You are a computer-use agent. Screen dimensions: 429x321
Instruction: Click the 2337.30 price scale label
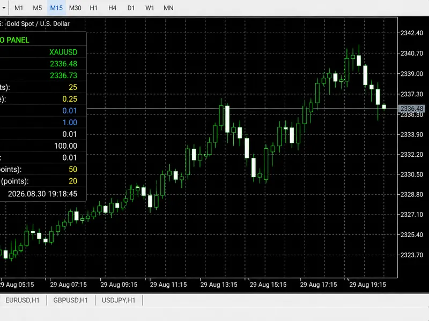412,94
